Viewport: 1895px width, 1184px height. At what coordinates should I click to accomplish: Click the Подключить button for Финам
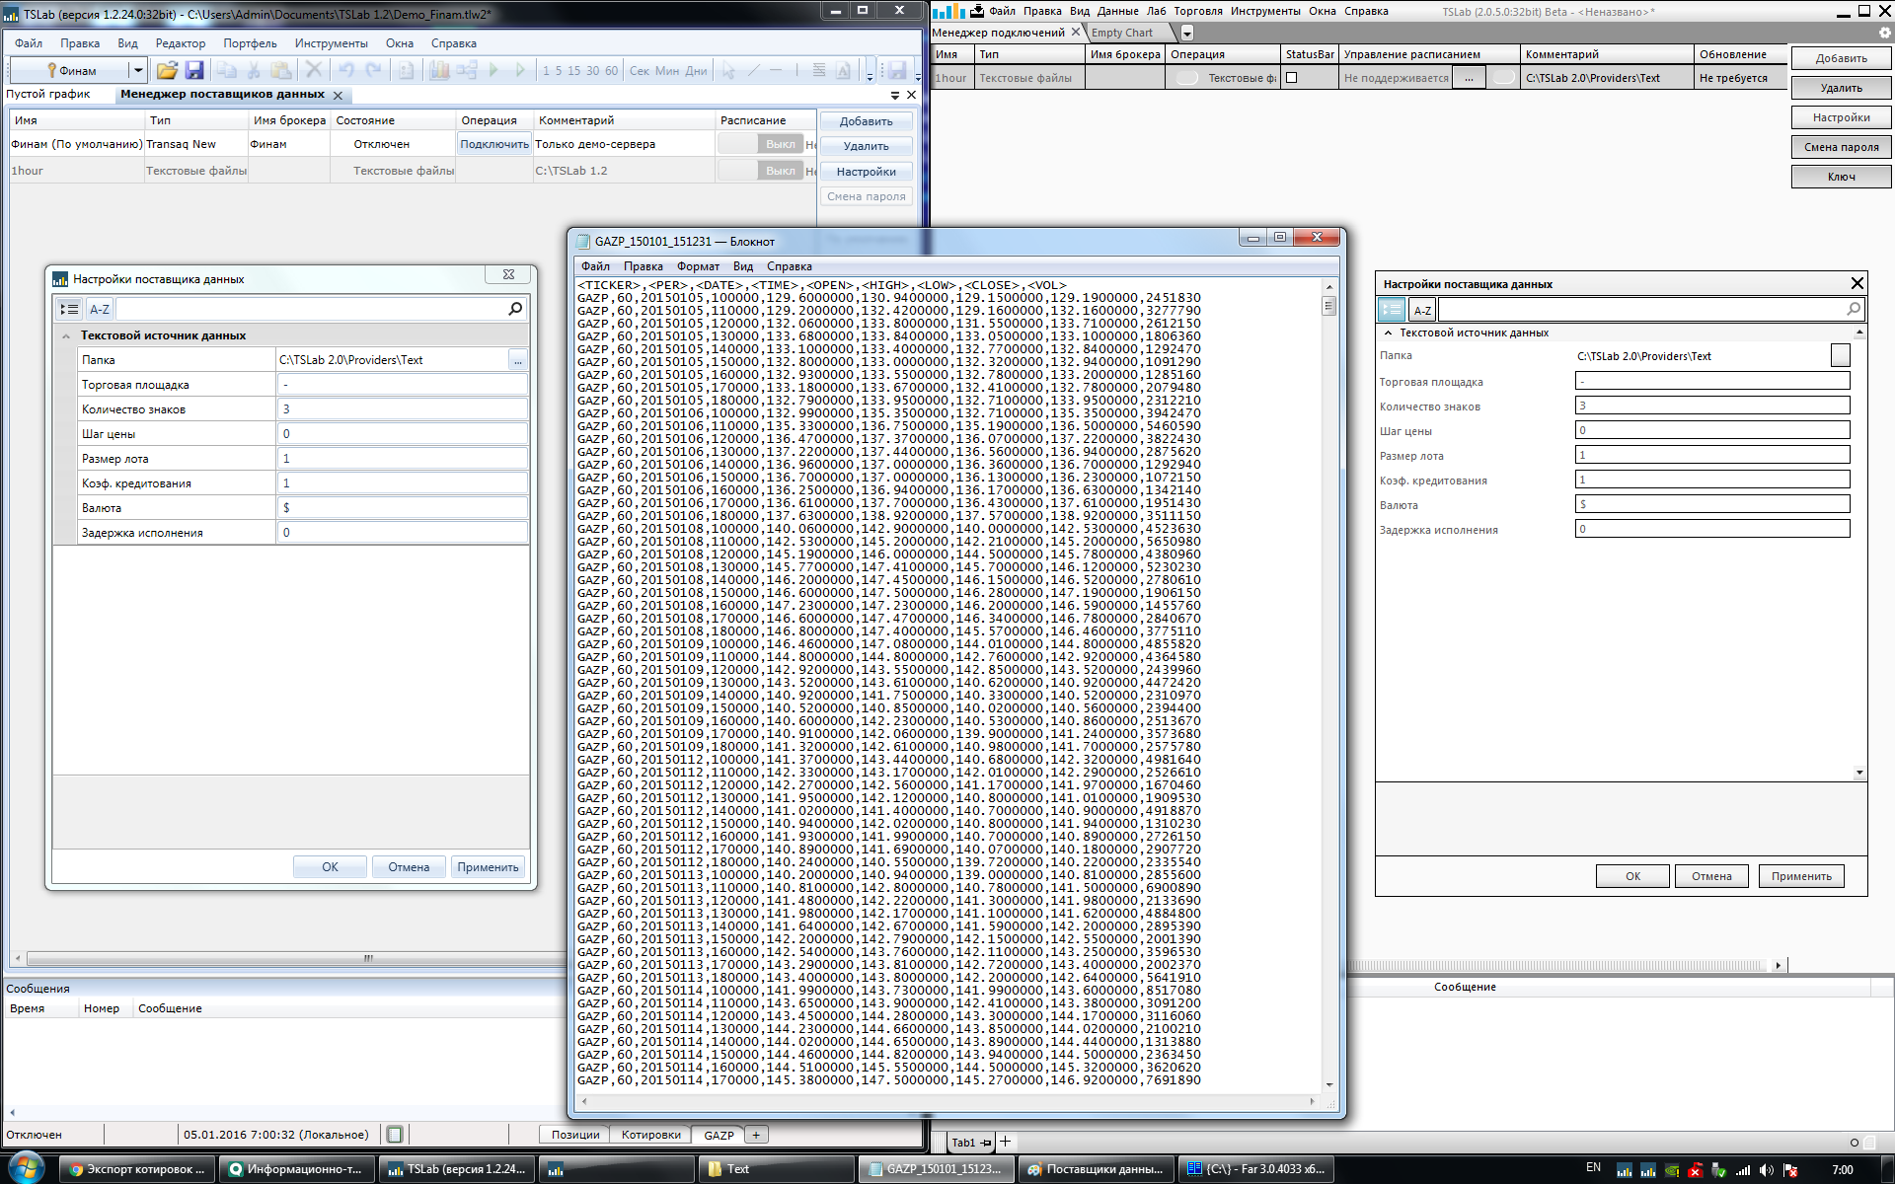click(494, 144)
